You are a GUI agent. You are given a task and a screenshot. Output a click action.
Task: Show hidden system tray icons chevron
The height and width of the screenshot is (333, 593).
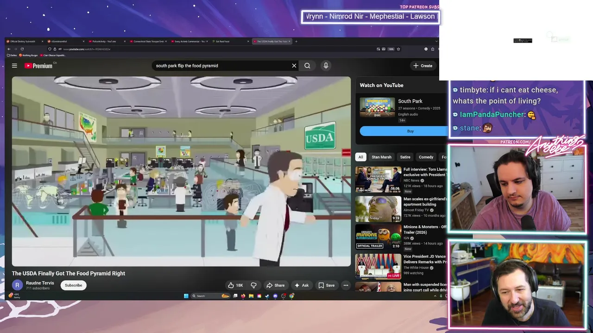point(435,296)
